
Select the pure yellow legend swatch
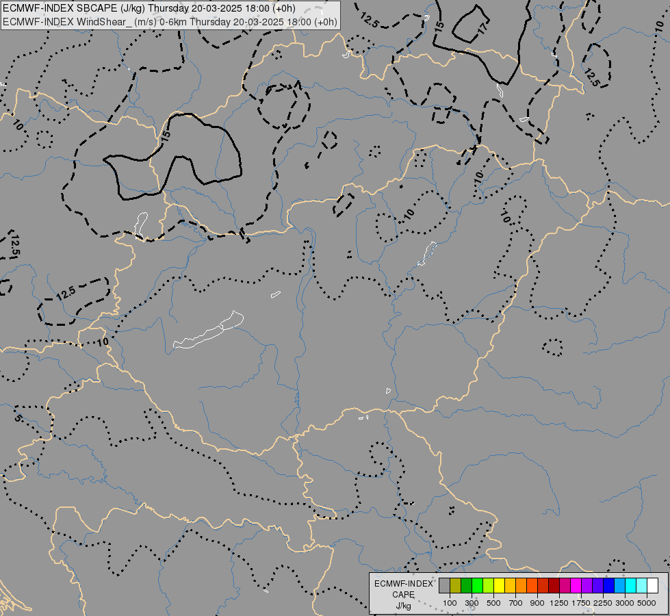pyautogui.click(x=499, y=585)
